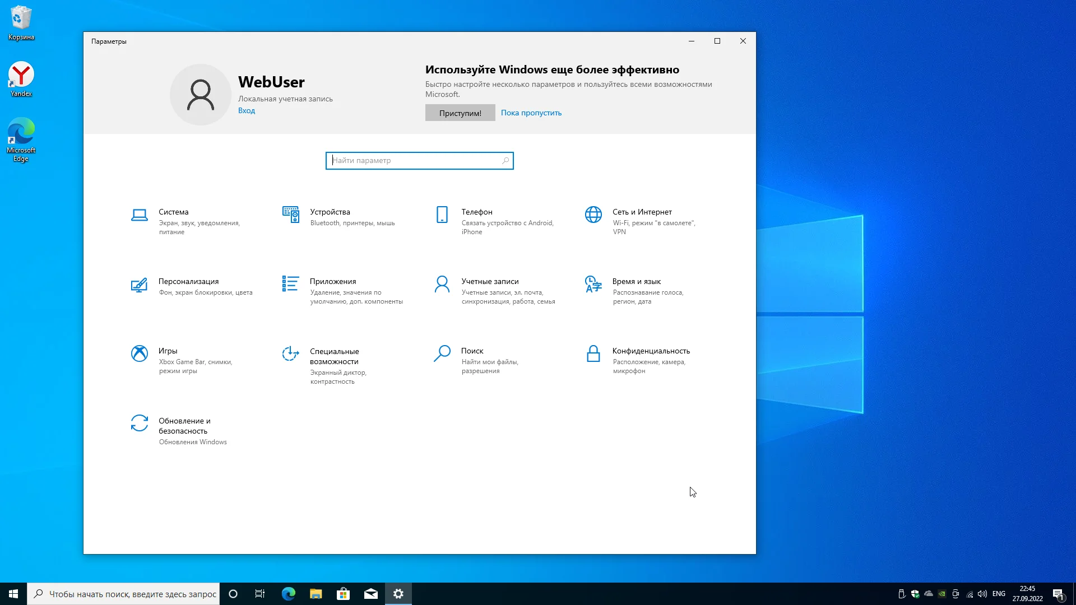Click the Приложения apps list icon
Viewport: 1076px width, 605px height.
click(x=290, y=284)
